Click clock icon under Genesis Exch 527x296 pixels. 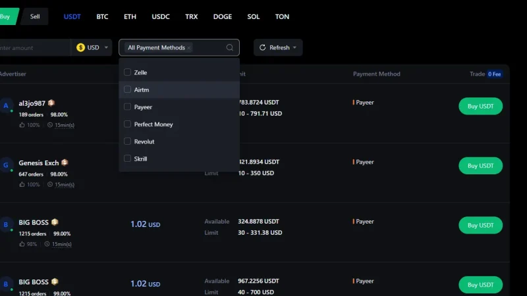(x=50, y=184)
